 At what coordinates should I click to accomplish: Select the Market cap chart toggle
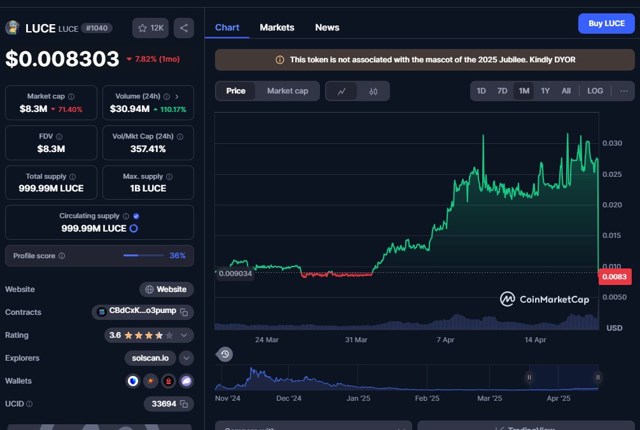tap(288, 91)
